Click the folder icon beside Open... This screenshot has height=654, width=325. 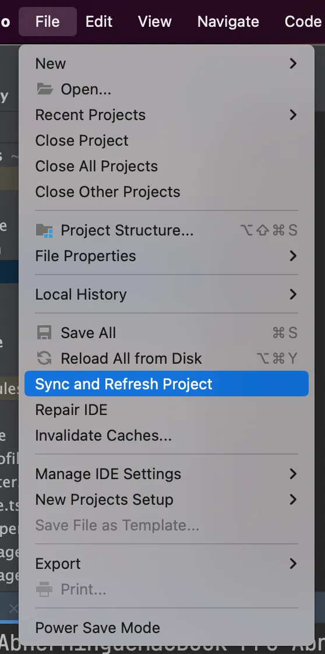(45, 89)
